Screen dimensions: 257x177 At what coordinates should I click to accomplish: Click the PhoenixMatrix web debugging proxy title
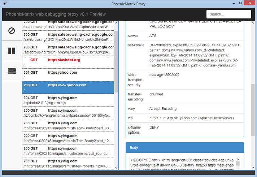(x=56, y=14)
